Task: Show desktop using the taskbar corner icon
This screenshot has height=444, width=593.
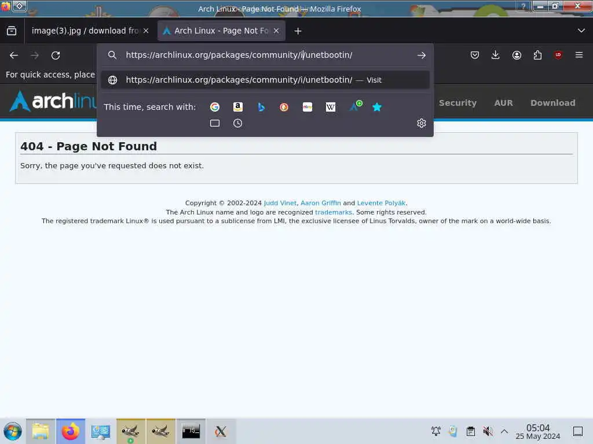Action: pos(578,431)
